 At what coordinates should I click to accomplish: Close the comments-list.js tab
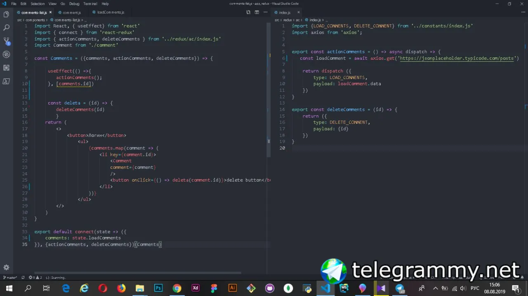[x=50, y=12]
